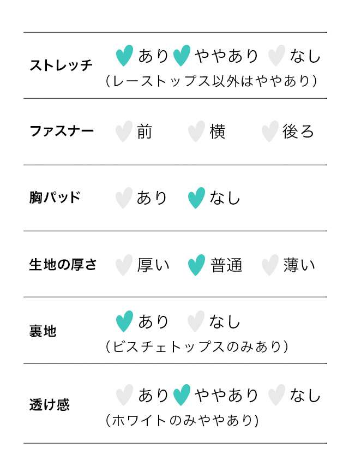Click the gray heart for 胸パッド あり
This screenshot has height=466, width=349.
coord(124,198)
